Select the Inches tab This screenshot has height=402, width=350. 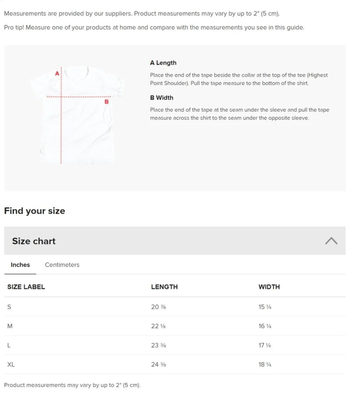[20, 265]
